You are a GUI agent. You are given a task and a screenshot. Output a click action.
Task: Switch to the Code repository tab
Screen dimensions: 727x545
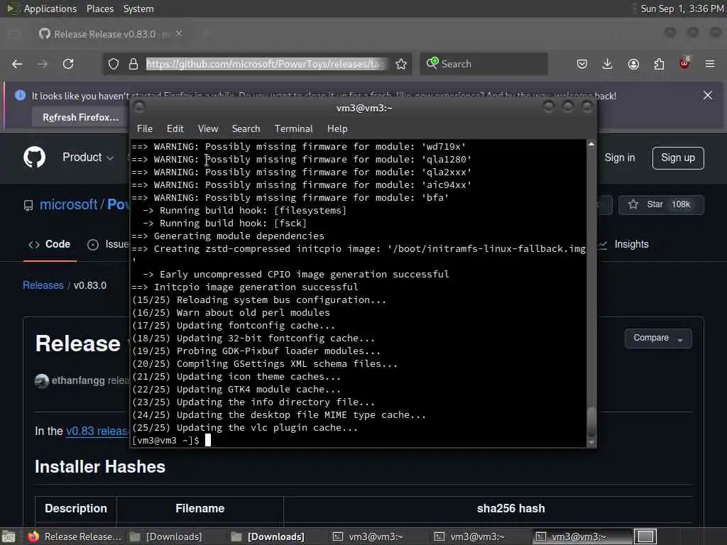click(50, 244)
